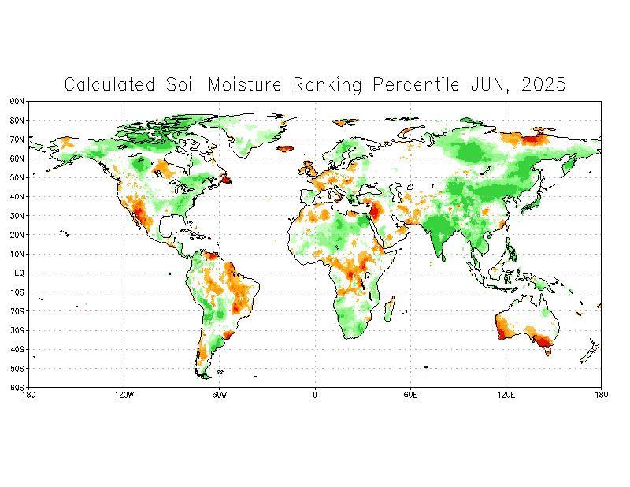Click the red dry region in southeastern Australia
Viewport: 630px width, 487px height.
tap(543, 342)
